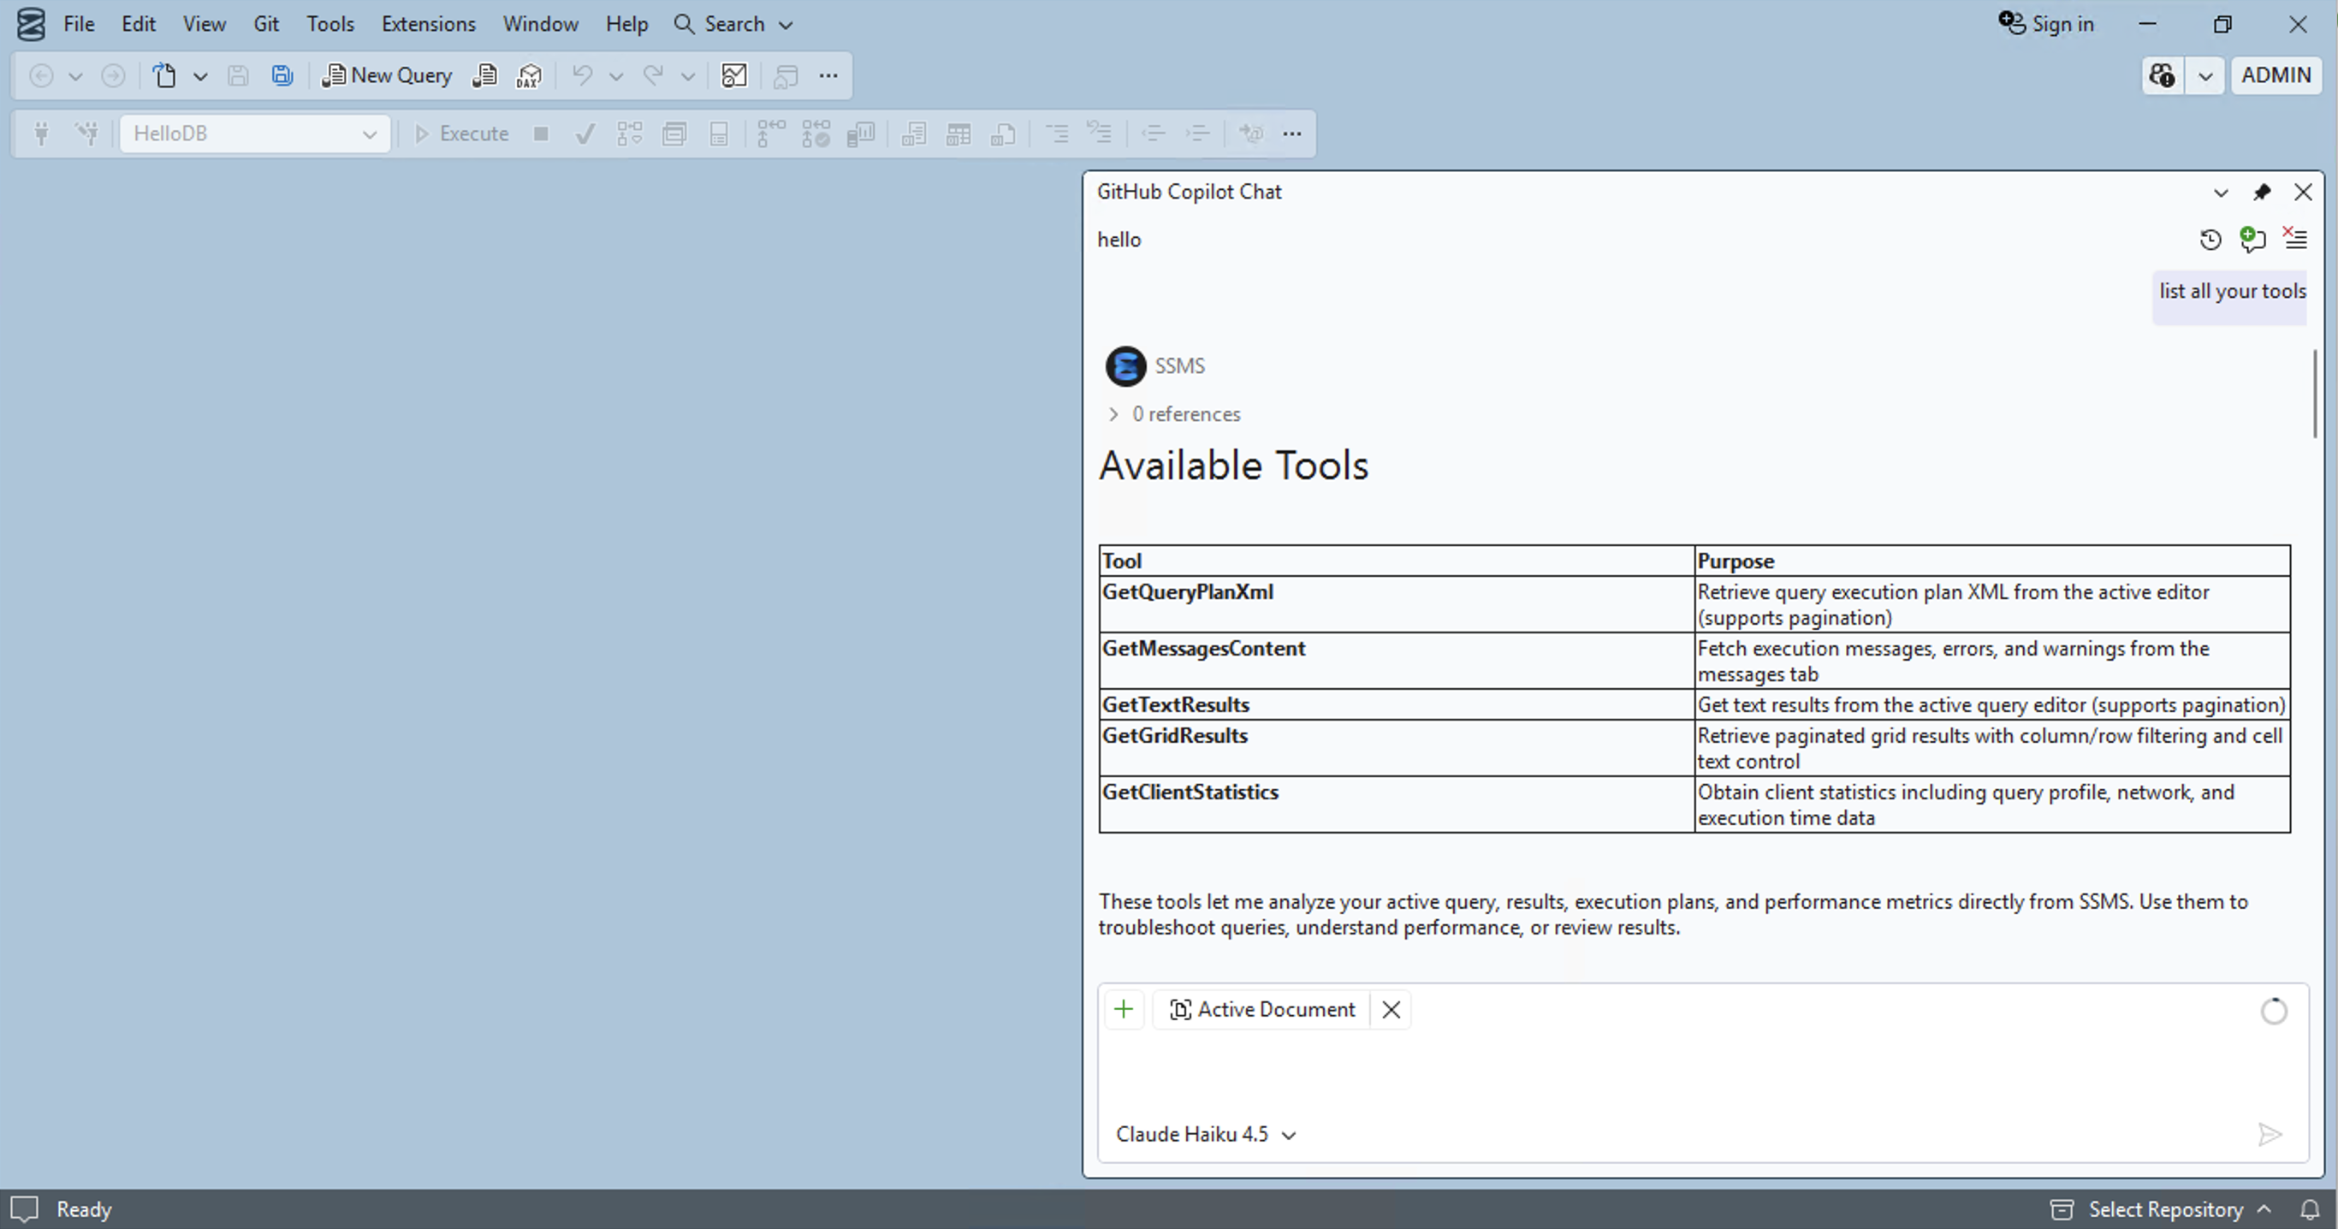Toggle the Copilot Chat pin (auto hide)
The width and height of the screenshot is (2338, 1229).
(x=2262, y=193)
